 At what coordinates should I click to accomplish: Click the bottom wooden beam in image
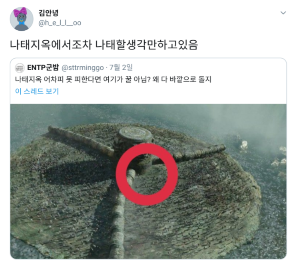pyautogui.click(x=120, y=214)
